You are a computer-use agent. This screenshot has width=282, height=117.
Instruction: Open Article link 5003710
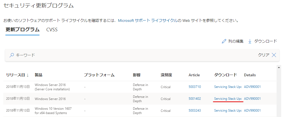[195, 87]
